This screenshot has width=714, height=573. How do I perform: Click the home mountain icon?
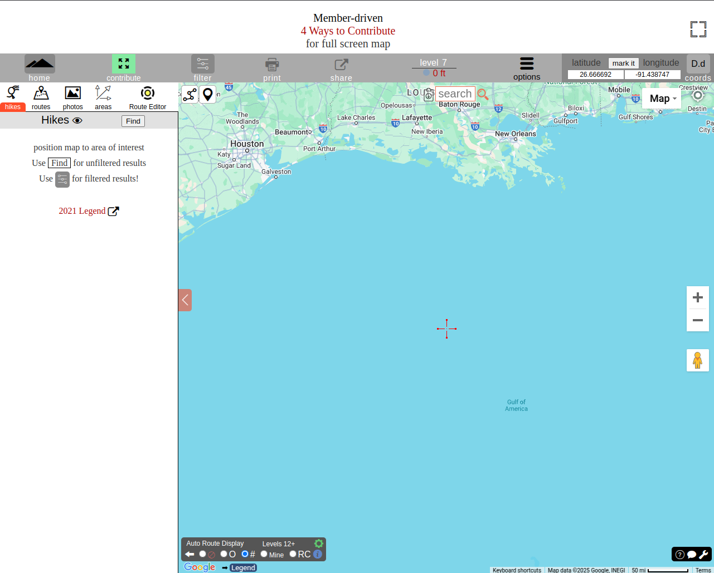pos(40,63)
